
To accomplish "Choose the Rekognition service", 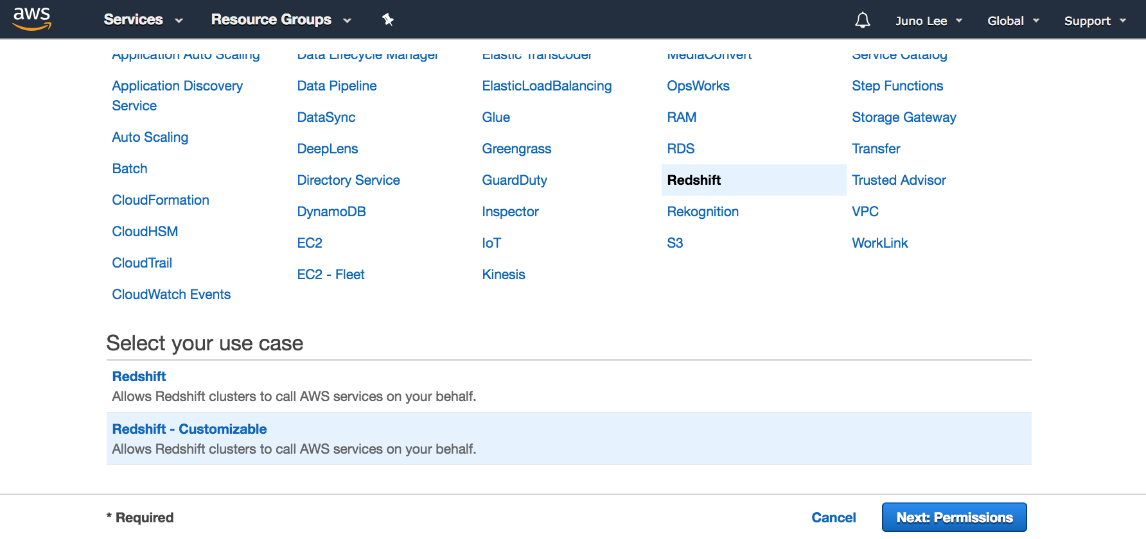I will [x=703, y=212].
